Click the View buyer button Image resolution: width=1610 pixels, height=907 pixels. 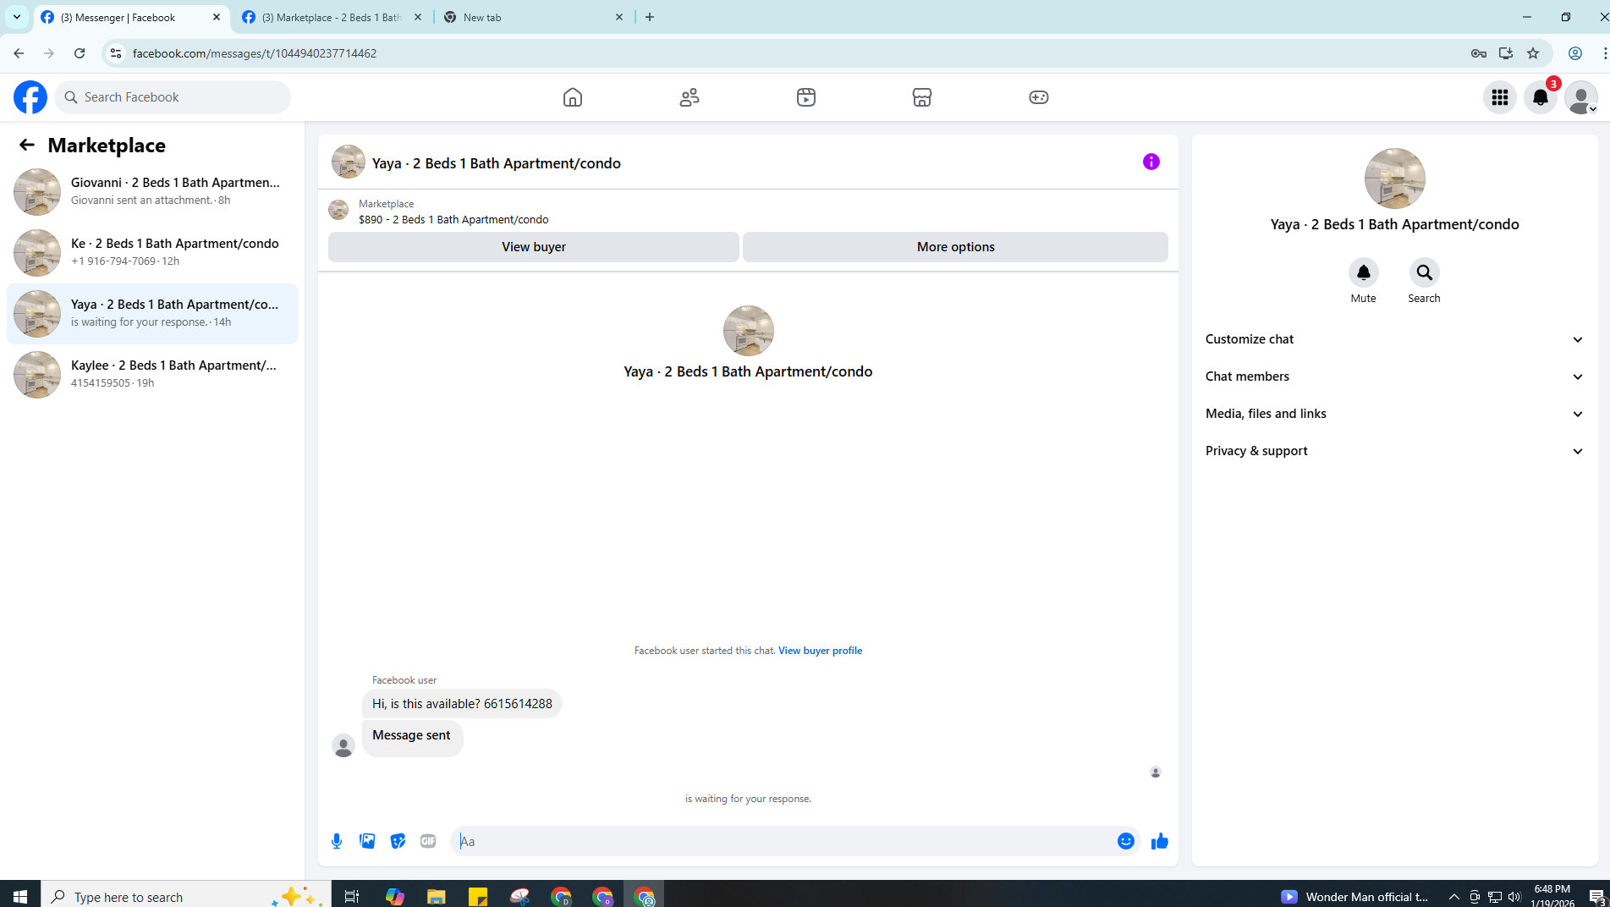534,247
